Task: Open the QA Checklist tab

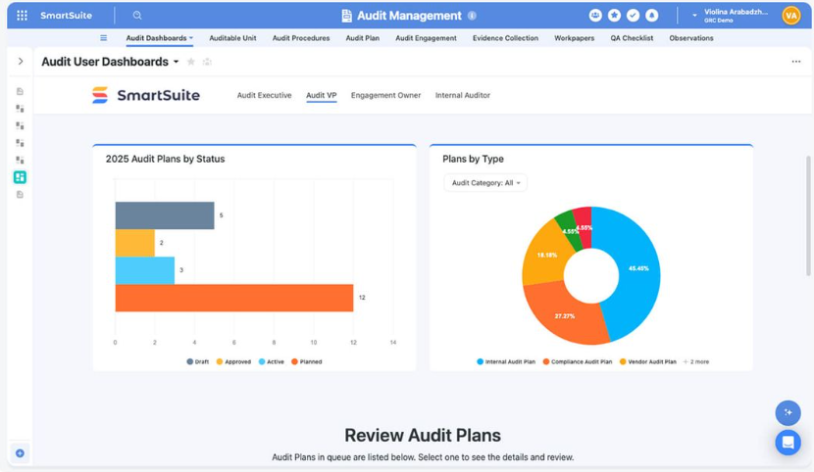Action: 632,38
